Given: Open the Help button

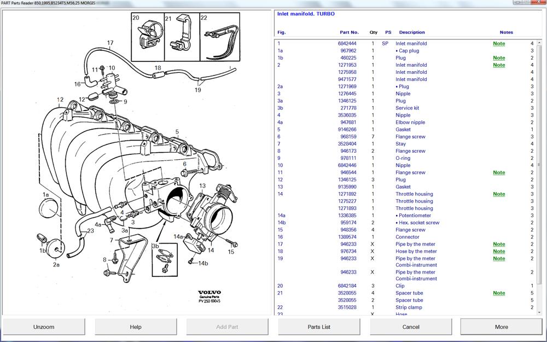Looking at the screenshot, I should pos(136,327).
